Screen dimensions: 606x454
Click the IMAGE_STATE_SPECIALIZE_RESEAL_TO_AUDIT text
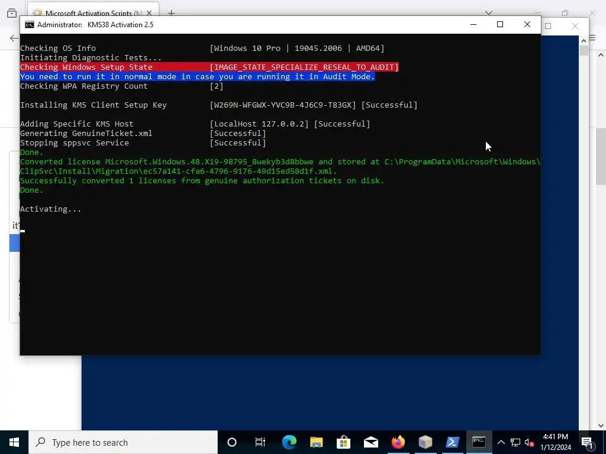click(304, 67)
